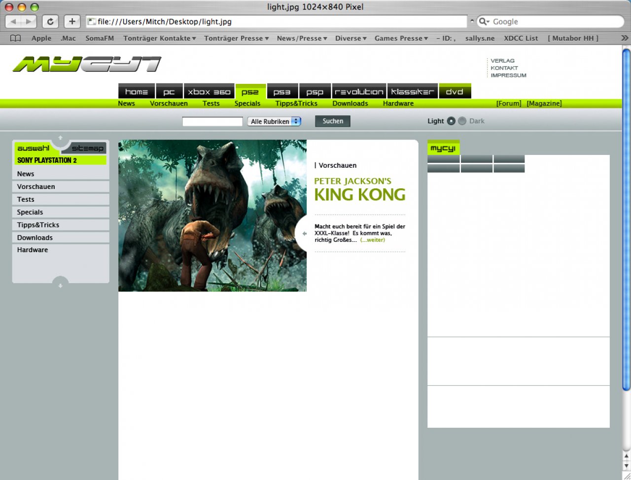Open the xbox 360 tab
The image size is (631, 480).
point(209,92)
